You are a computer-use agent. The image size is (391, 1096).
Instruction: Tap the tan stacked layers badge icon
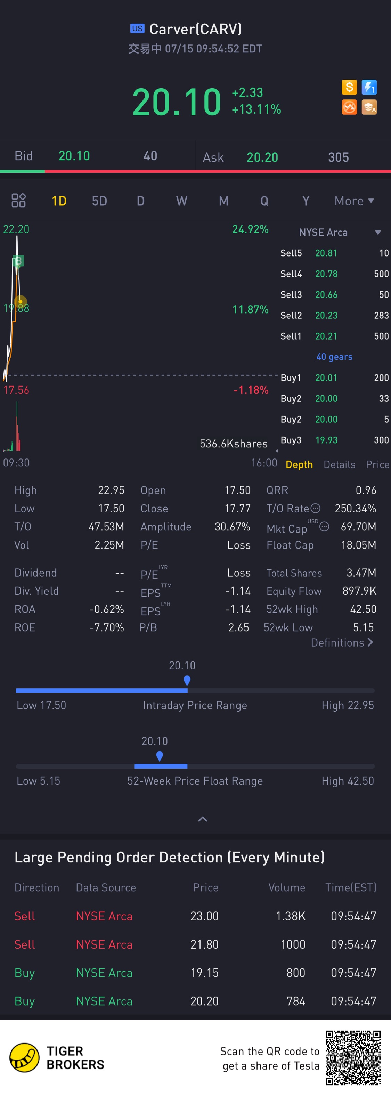(369, 107)
